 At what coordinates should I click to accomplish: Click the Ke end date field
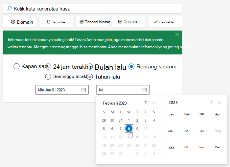point(123,90)
